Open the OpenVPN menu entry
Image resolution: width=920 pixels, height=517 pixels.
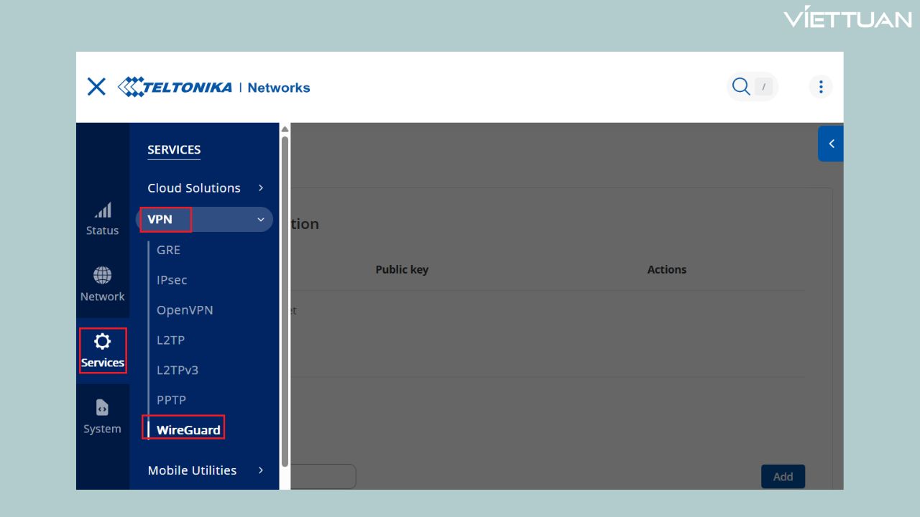[185, 310]
